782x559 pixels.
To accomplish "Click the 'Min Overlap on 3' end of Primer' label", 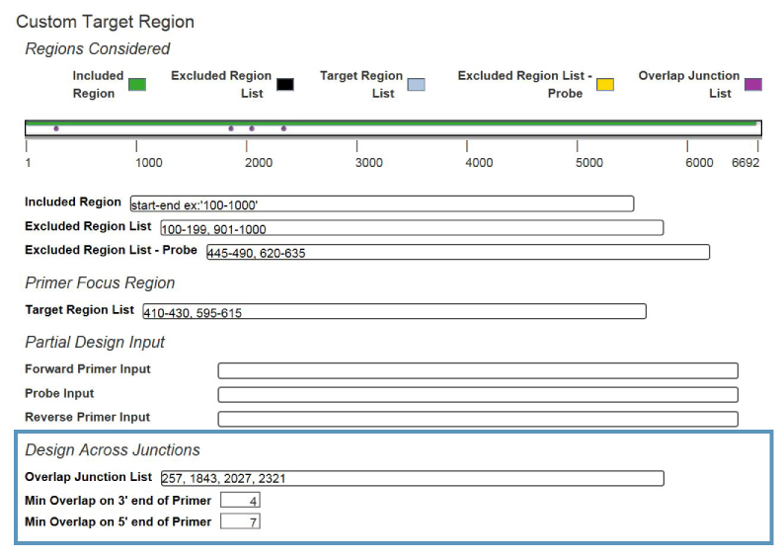I will point(118,501).
